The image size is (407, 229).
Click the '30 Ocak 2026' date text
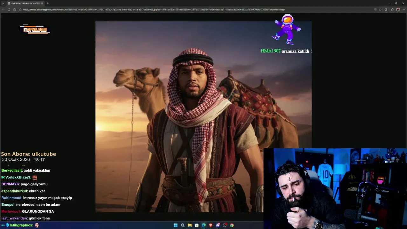16,160
